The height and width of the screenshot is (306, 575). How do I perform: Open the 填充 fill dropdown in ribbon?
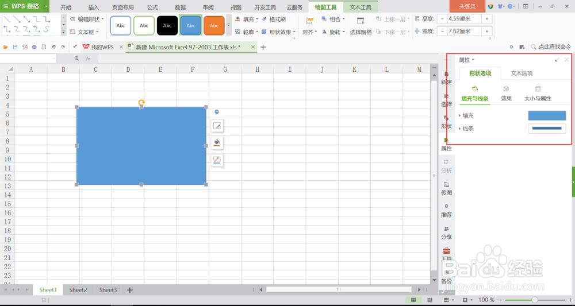point(247,19)
